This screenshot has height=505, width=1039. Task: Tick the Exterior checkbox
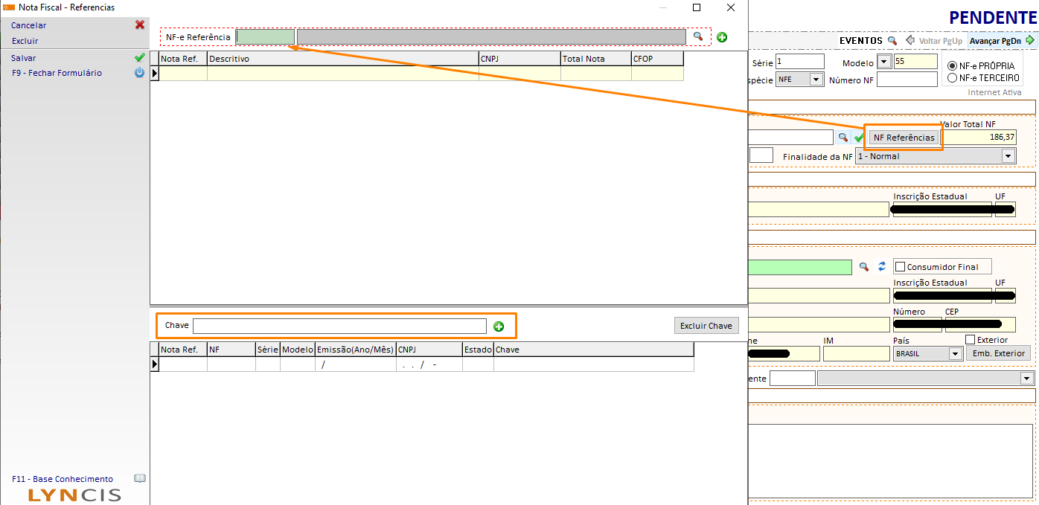970,340
